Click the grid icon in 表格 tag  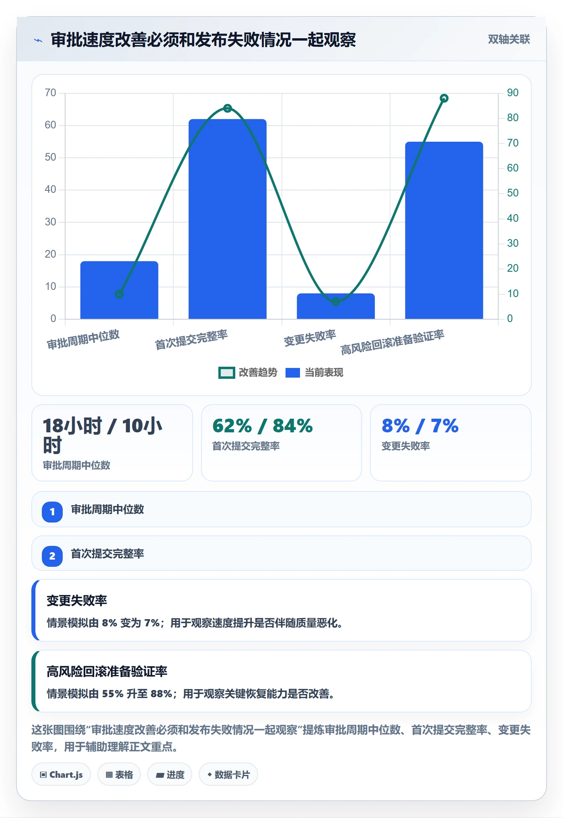[x=109, y=775]
